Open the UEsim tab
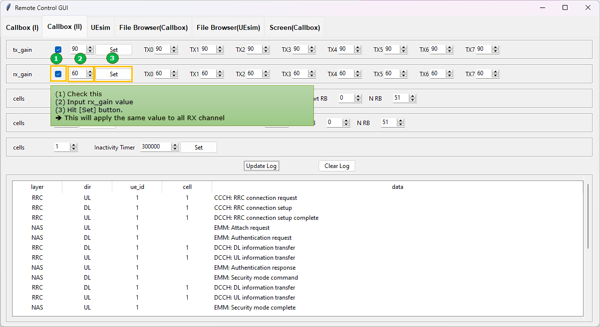 pyautogui.click(x=100, y=27)
